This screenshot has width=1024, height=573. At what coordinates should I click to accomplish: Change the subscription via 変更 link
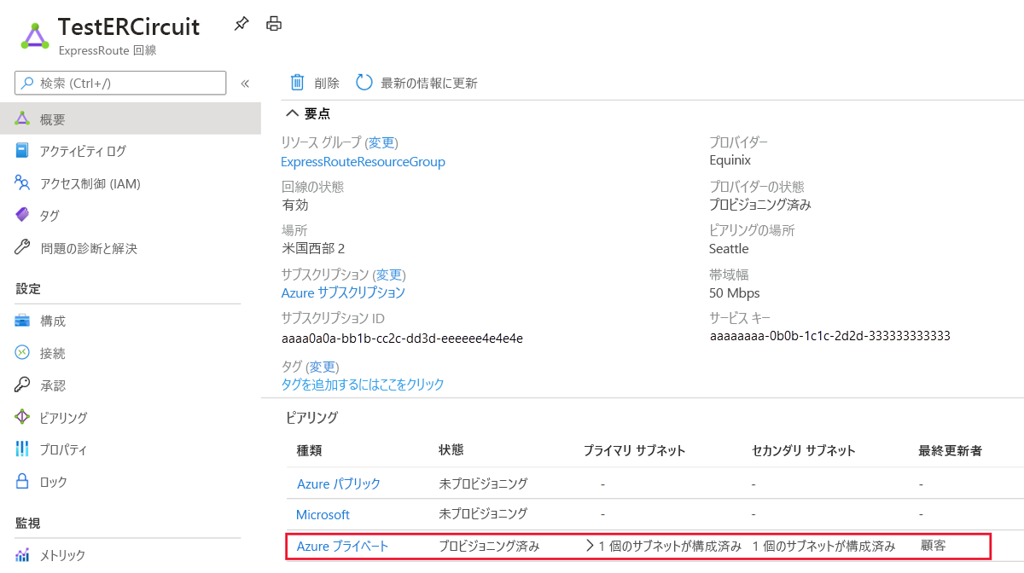pyautogui.click(x=391, y=275)
